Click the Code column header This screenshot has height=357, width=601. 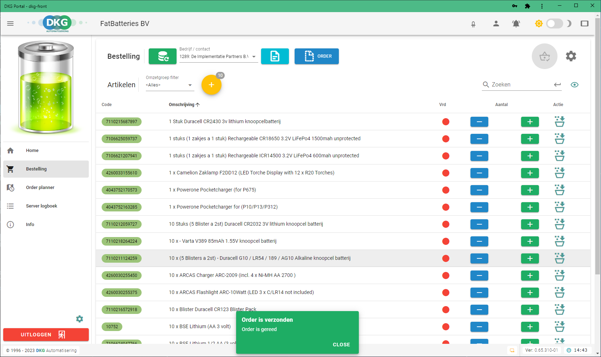pyautogui.click(x=107, y=105)
